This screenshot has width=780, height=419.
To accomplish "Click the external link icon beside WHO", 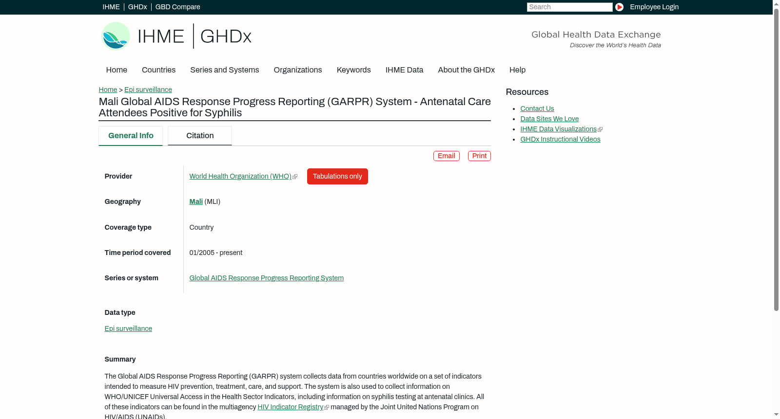I will tap(295, 177).
